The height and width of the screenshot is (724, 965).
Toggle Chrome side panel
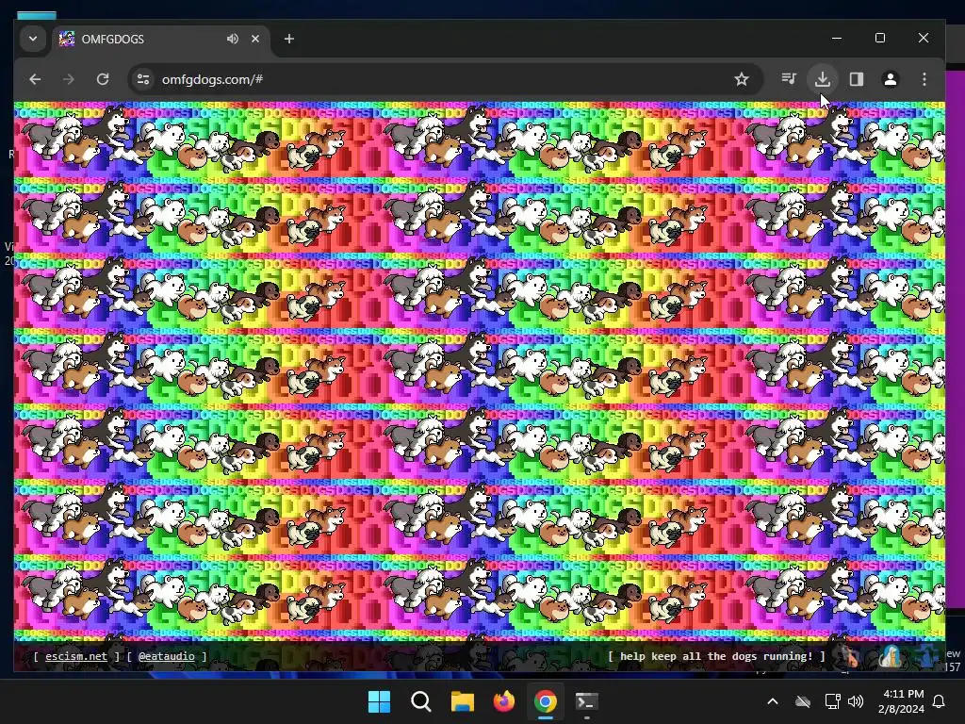coord(856,79)
